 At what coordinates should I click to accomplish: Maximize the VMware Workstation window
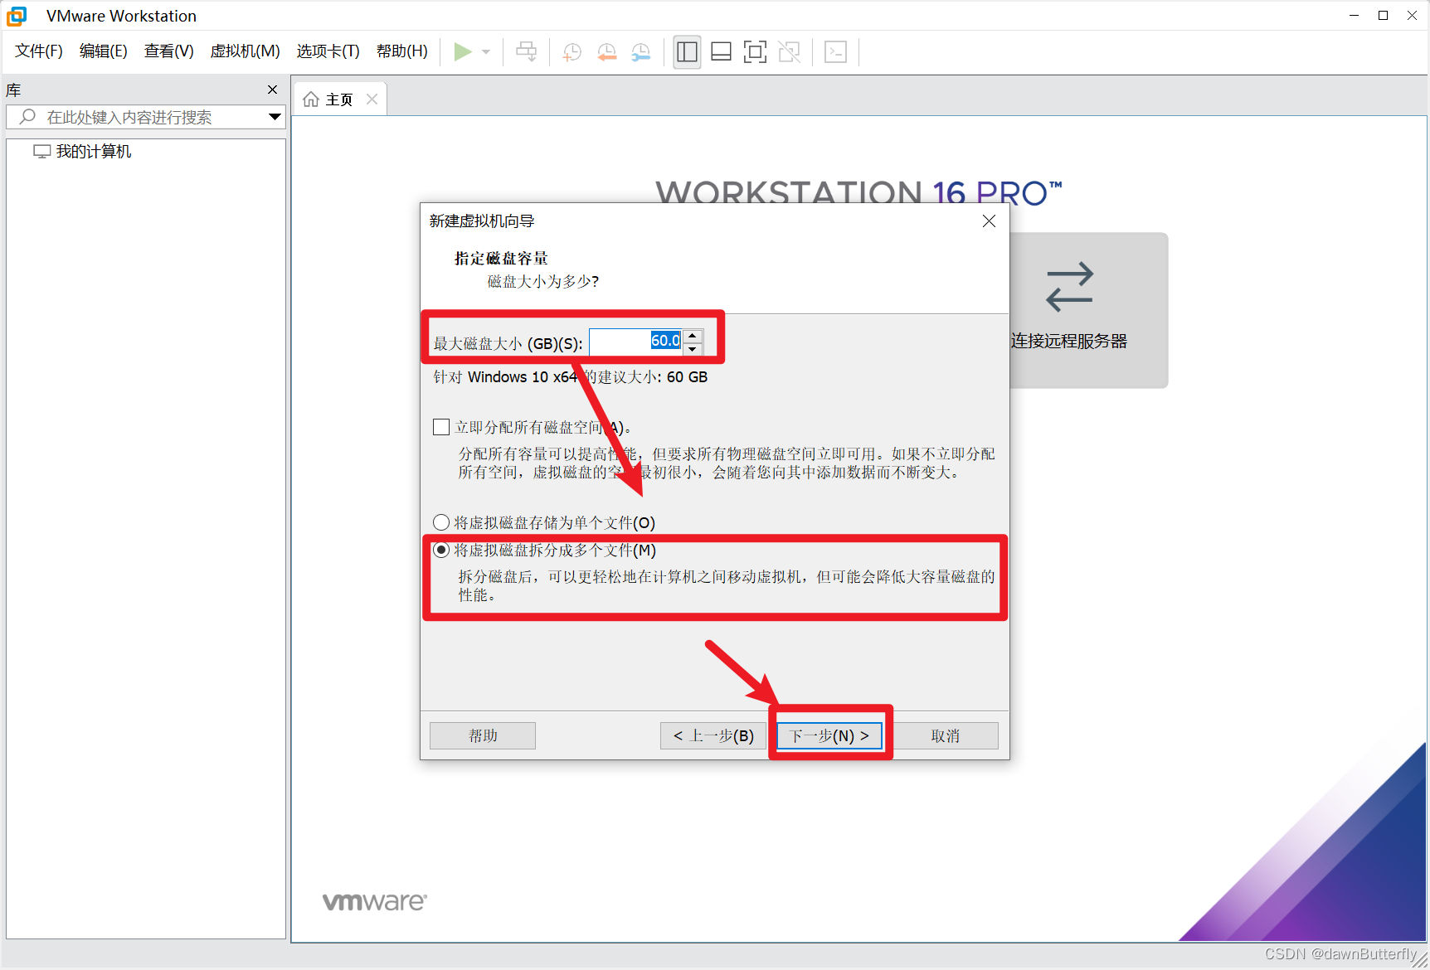[1383, 16]
